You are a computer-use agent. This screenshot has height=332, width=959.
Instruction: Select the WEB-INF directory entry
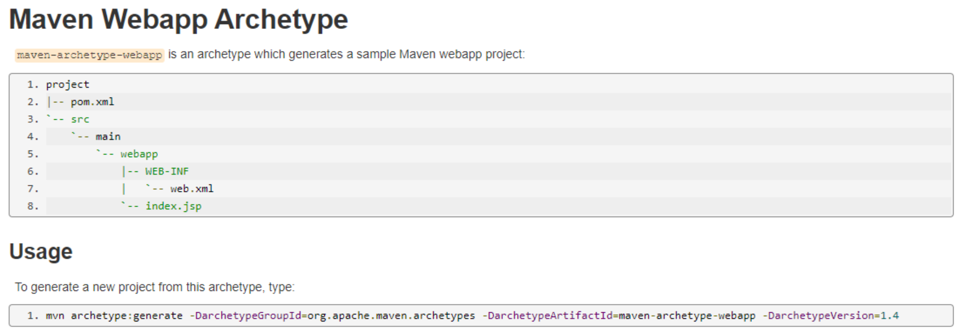[167, 172]
